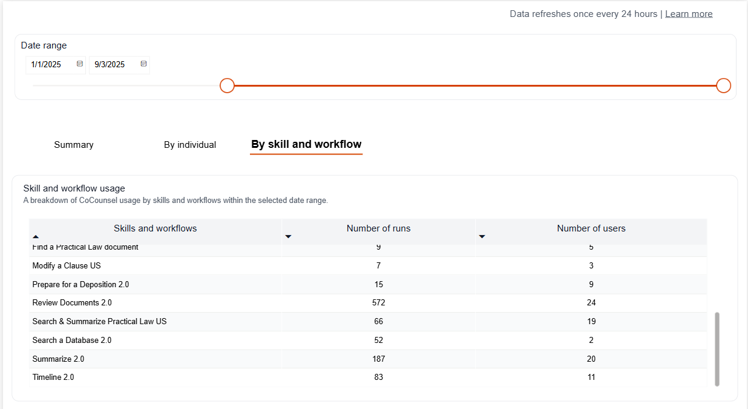Select the By skill and workflow tab

pyautogui.click(x=306, y=145)
